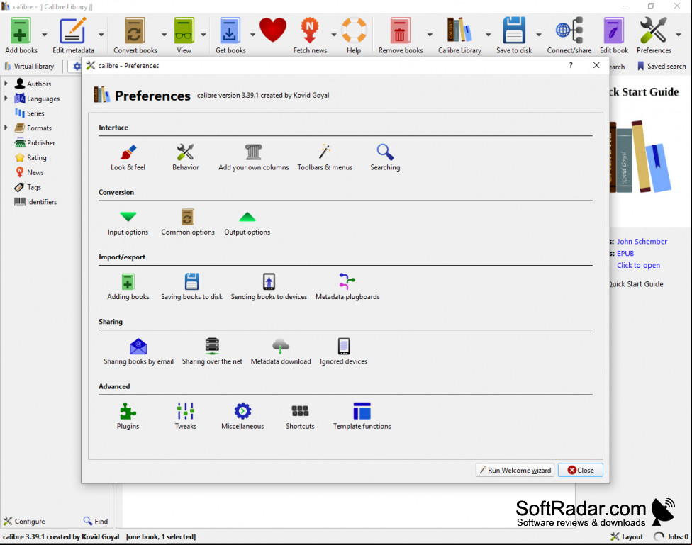Open the Remove books dropdown arrow
Viewport: 692px width, 545px height.
click(430, 35)
